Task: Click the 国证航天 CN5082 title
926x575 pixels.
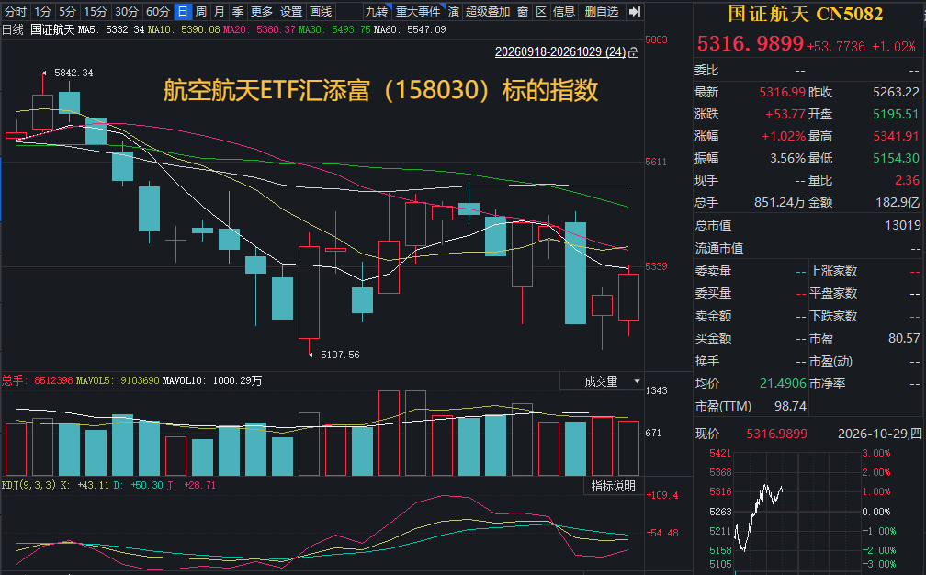Action: pos(806,14)
